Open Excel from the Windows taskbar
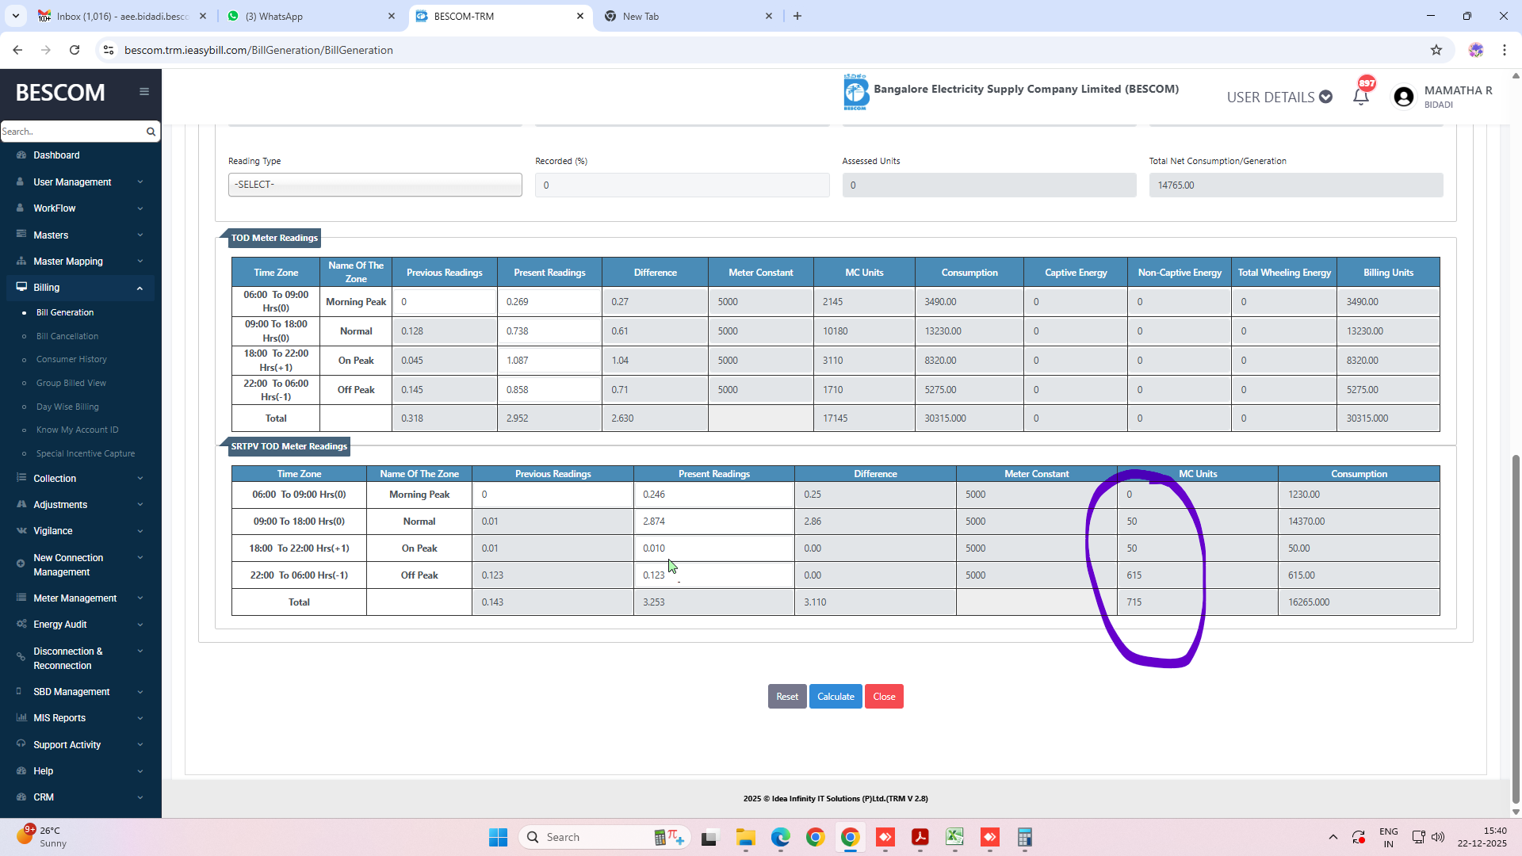Image resolution: width=1522 pixels, height=856 pixels. click(x=954, y=837)
